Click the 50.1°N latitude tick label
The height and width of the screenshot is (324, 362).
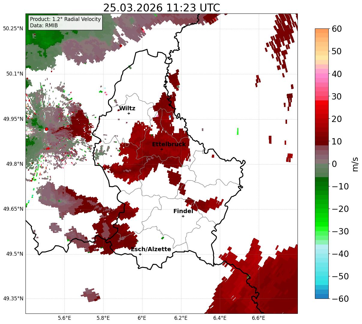pos(14,74)
